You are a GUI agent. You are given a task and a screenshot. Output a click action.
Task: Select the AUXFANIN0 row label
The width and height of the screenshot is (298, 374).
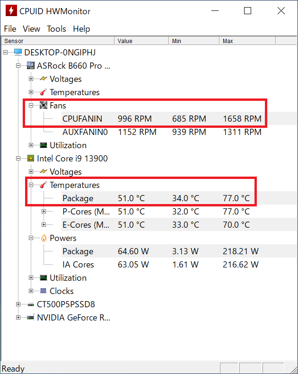85,132
